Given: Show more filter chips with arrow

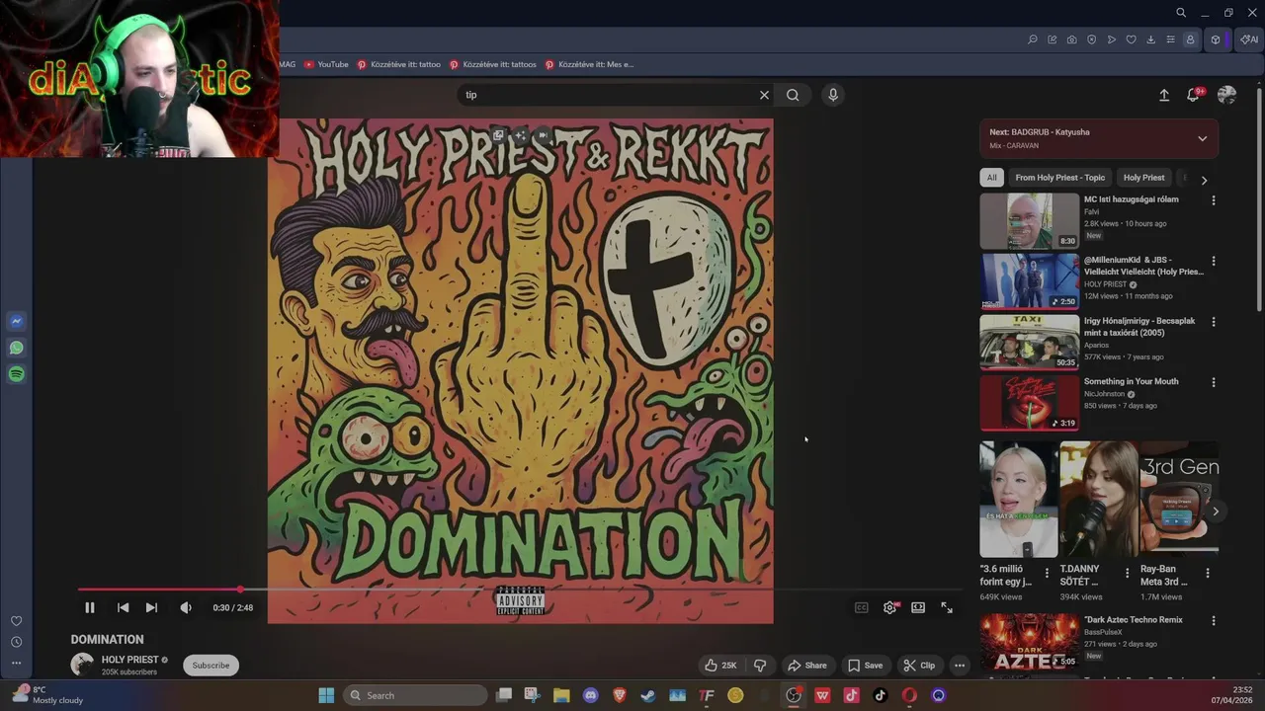Looking at the screenshot, I should point(1204,180).
